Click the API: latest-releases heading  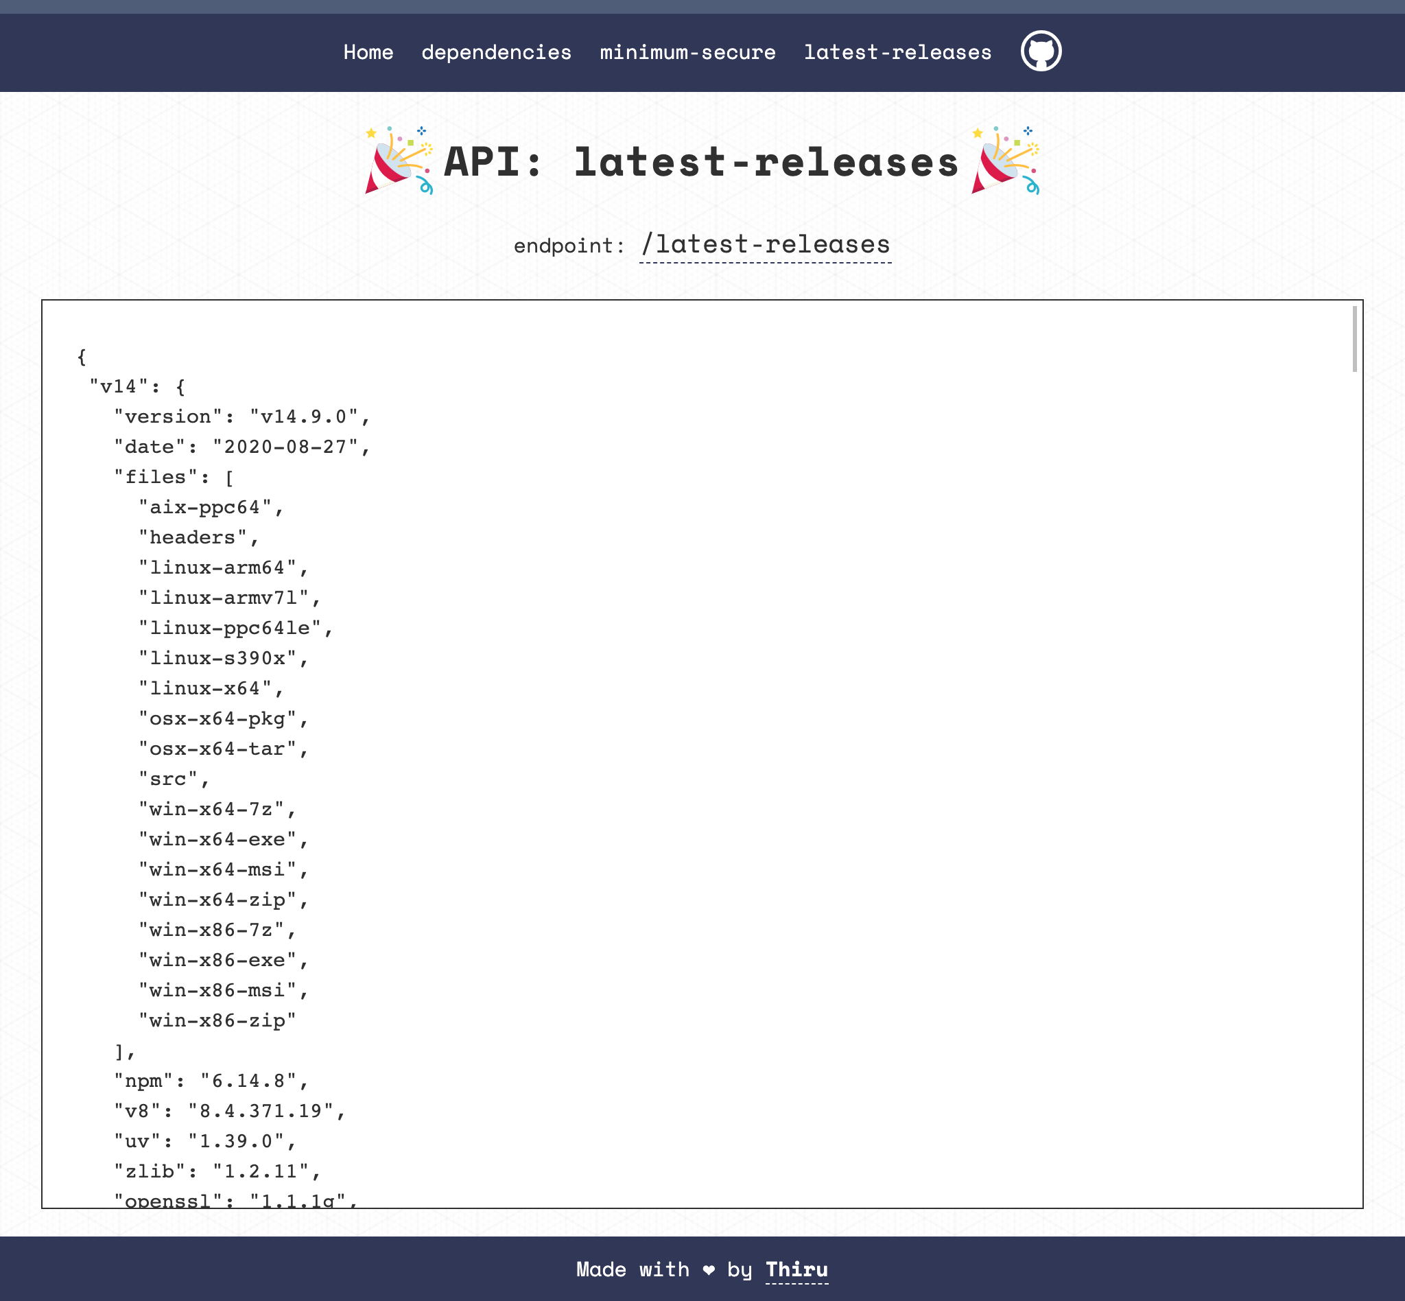(x=701, y=162)
